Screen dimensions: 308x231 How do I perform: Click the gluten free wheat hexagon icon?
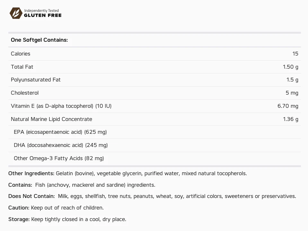[x=16, y=13]
